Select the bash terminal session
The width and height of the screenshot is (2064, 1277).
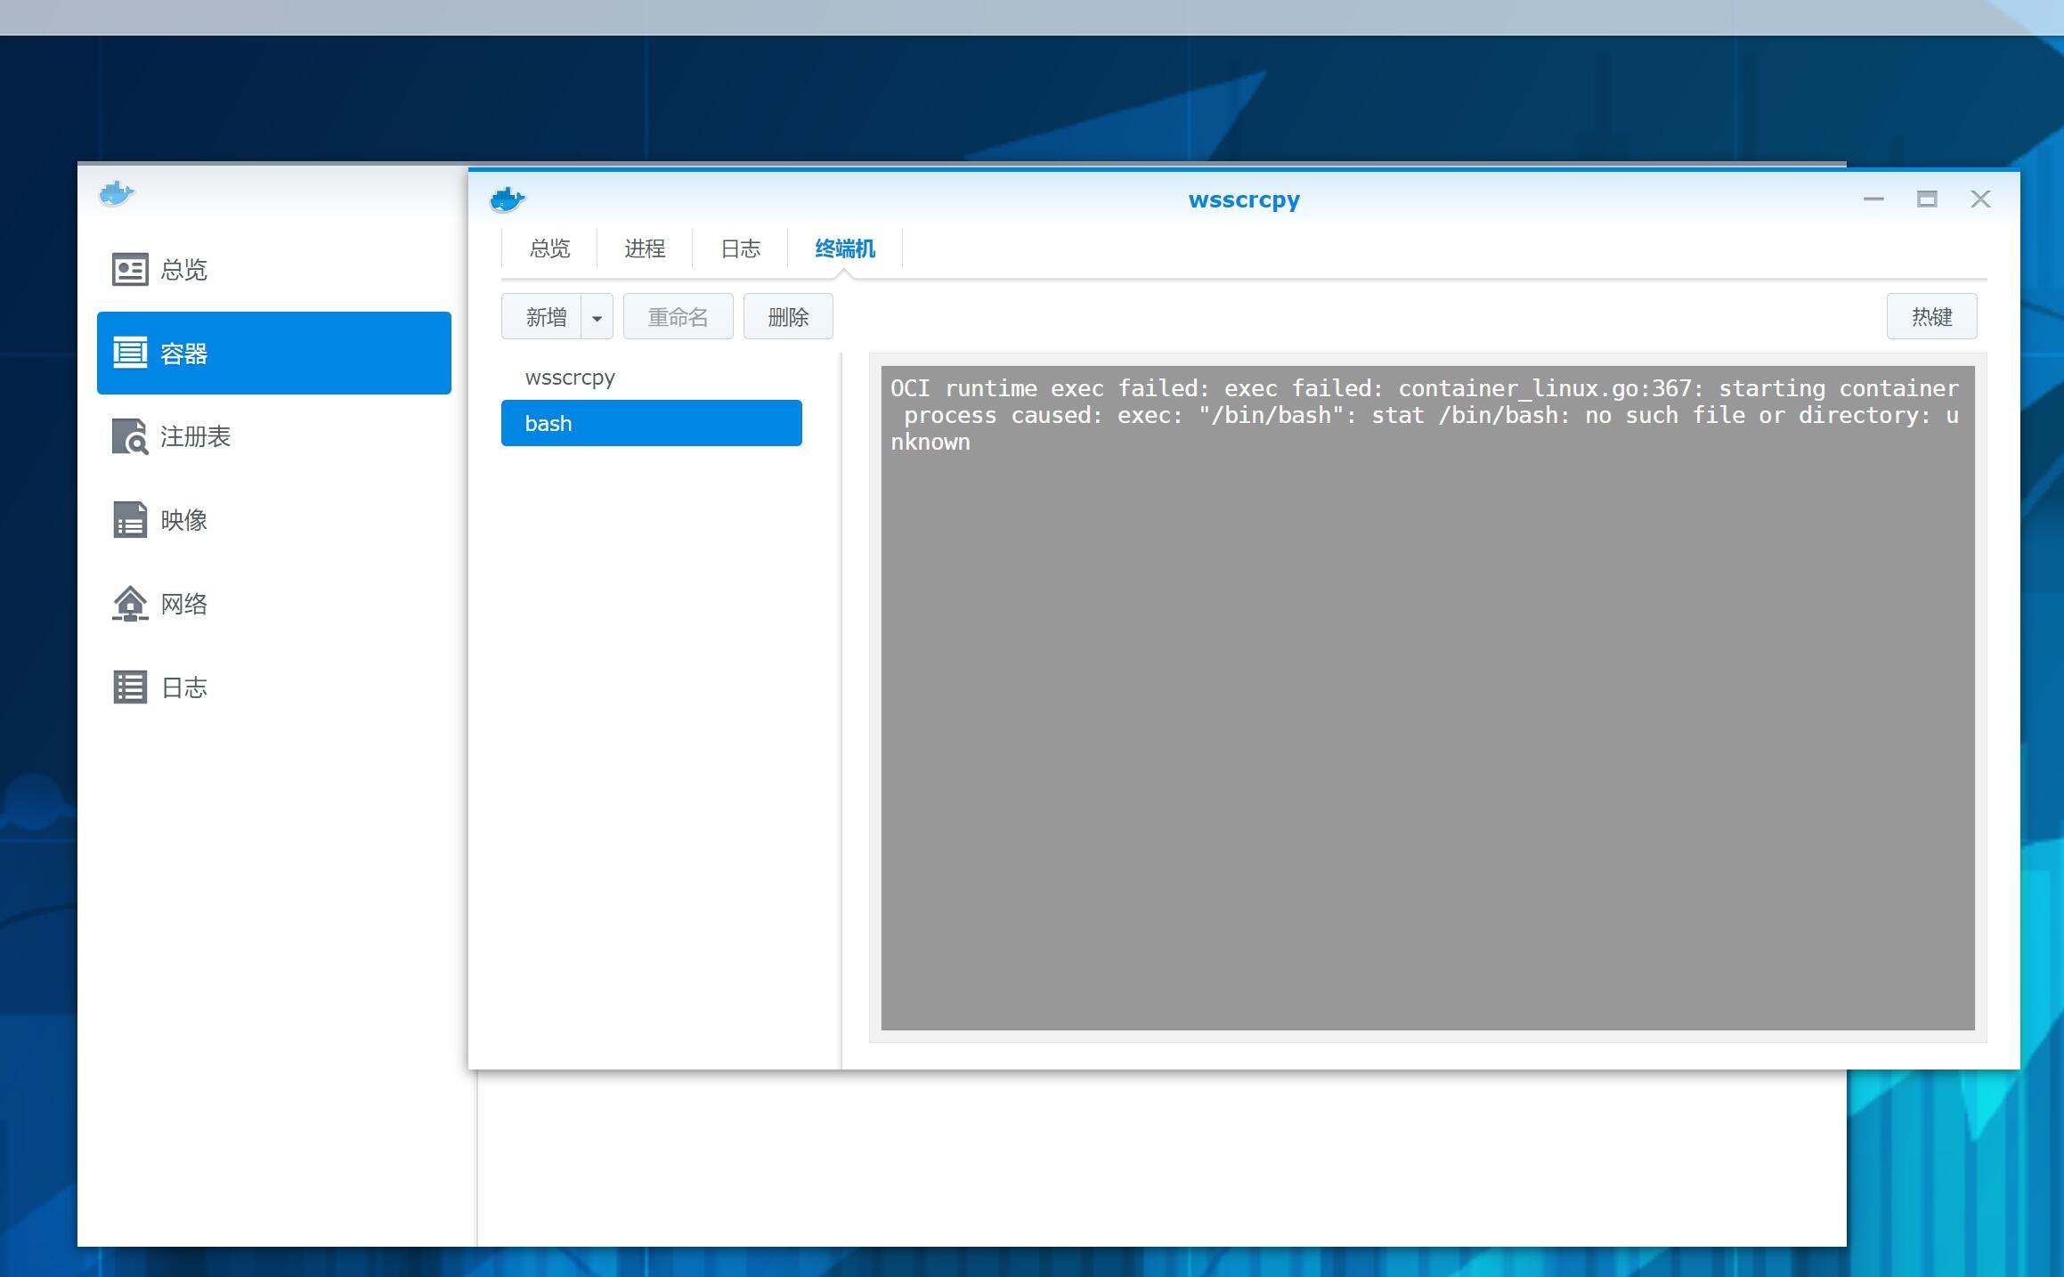pyautogui.click(x=651, y=423)
